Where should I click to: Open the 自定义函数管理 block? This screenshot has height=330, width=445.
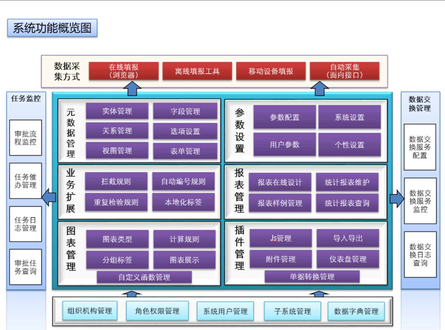tap(144, 277)
